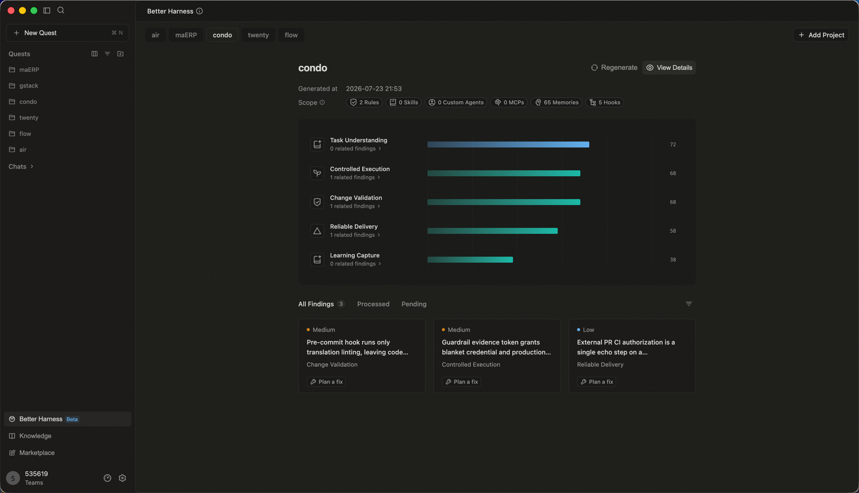This screenshot has height=493, width=859.
Task: Switch to the maERP project tab
Action: pyautogui.click(x=186, y=35)
